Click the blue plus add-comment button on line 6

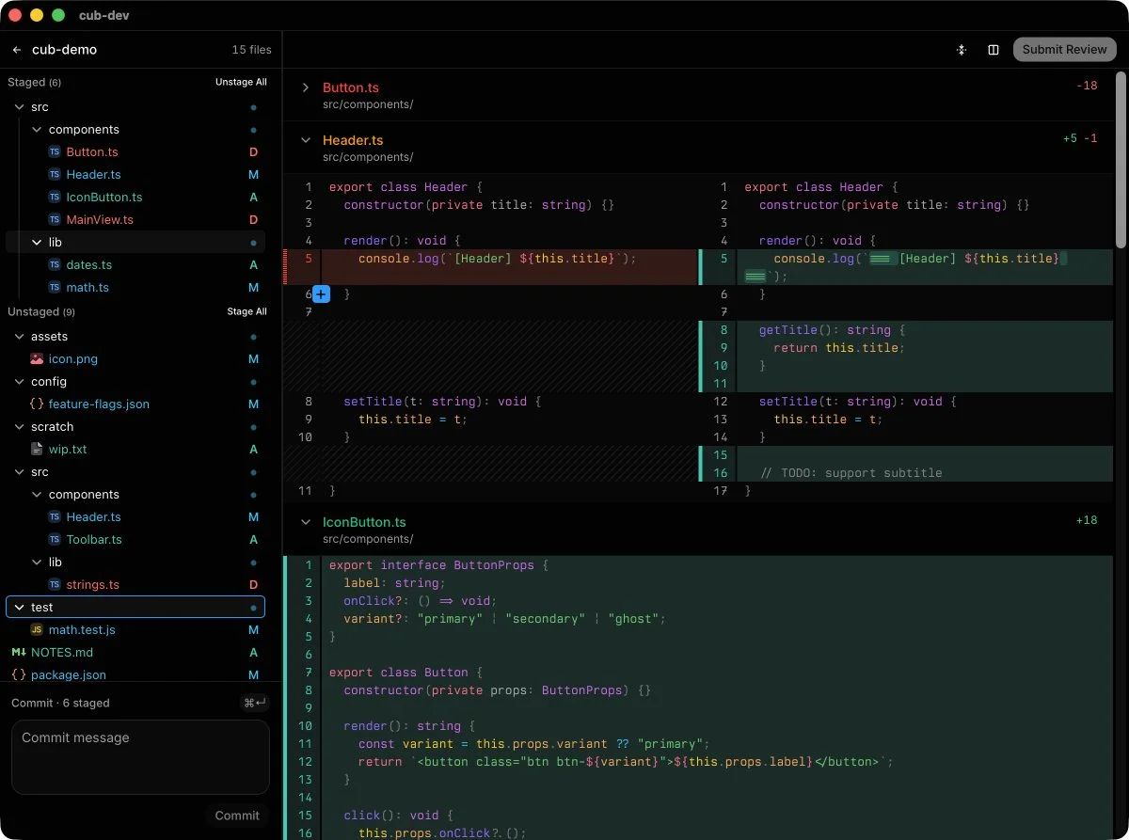tap(321, 294)
